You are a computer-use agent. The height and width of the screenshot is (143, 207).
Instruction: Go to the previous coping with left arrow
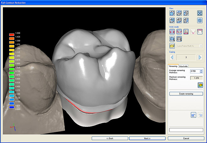point(172,57)
